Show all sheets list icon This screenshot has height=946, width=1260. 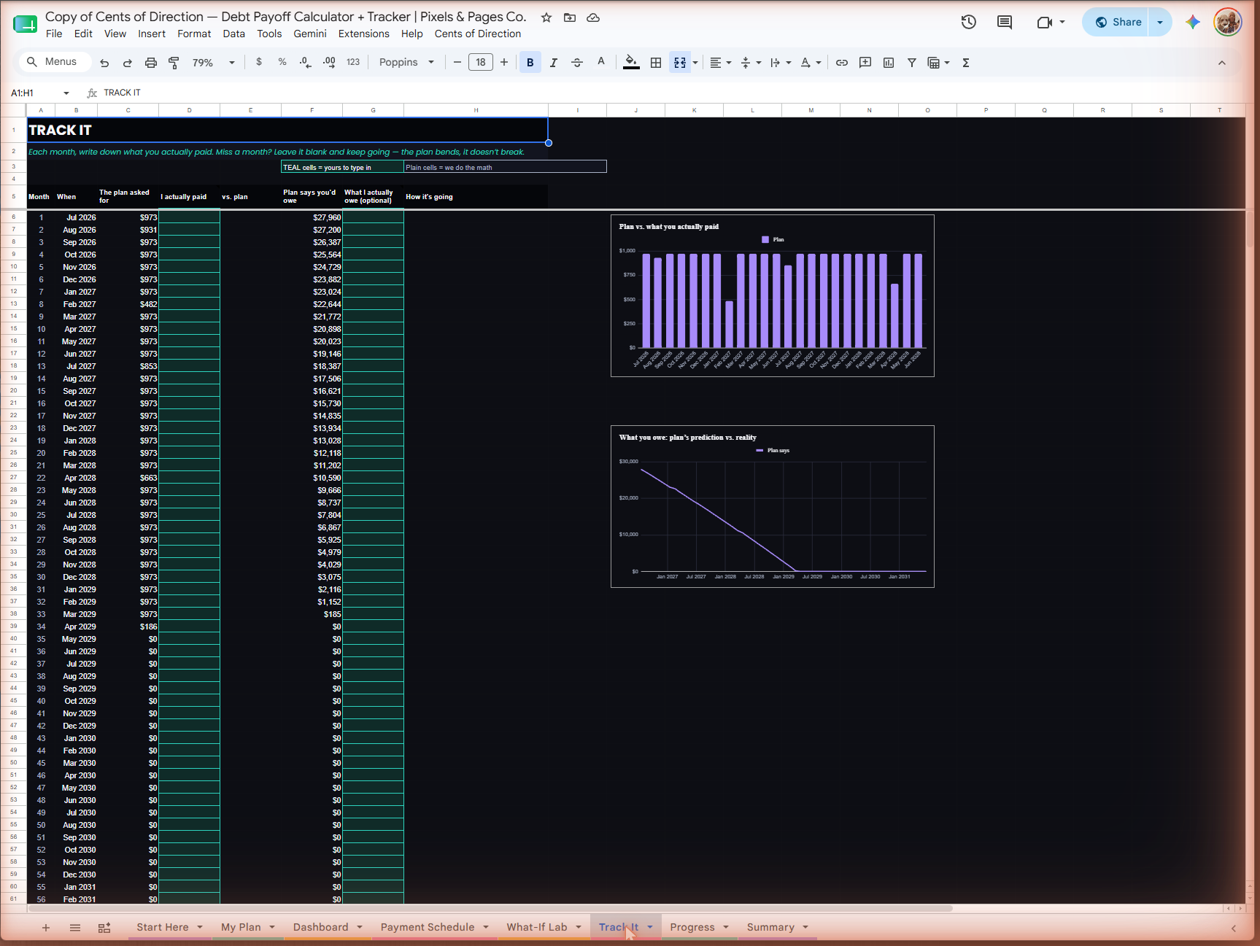click(x=75, y=928)
